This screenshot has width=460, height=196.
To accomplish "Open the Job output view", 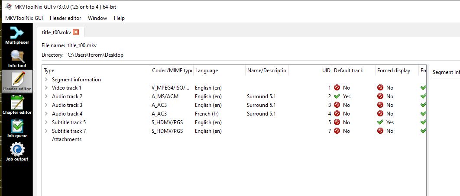I will coord(17,152).
